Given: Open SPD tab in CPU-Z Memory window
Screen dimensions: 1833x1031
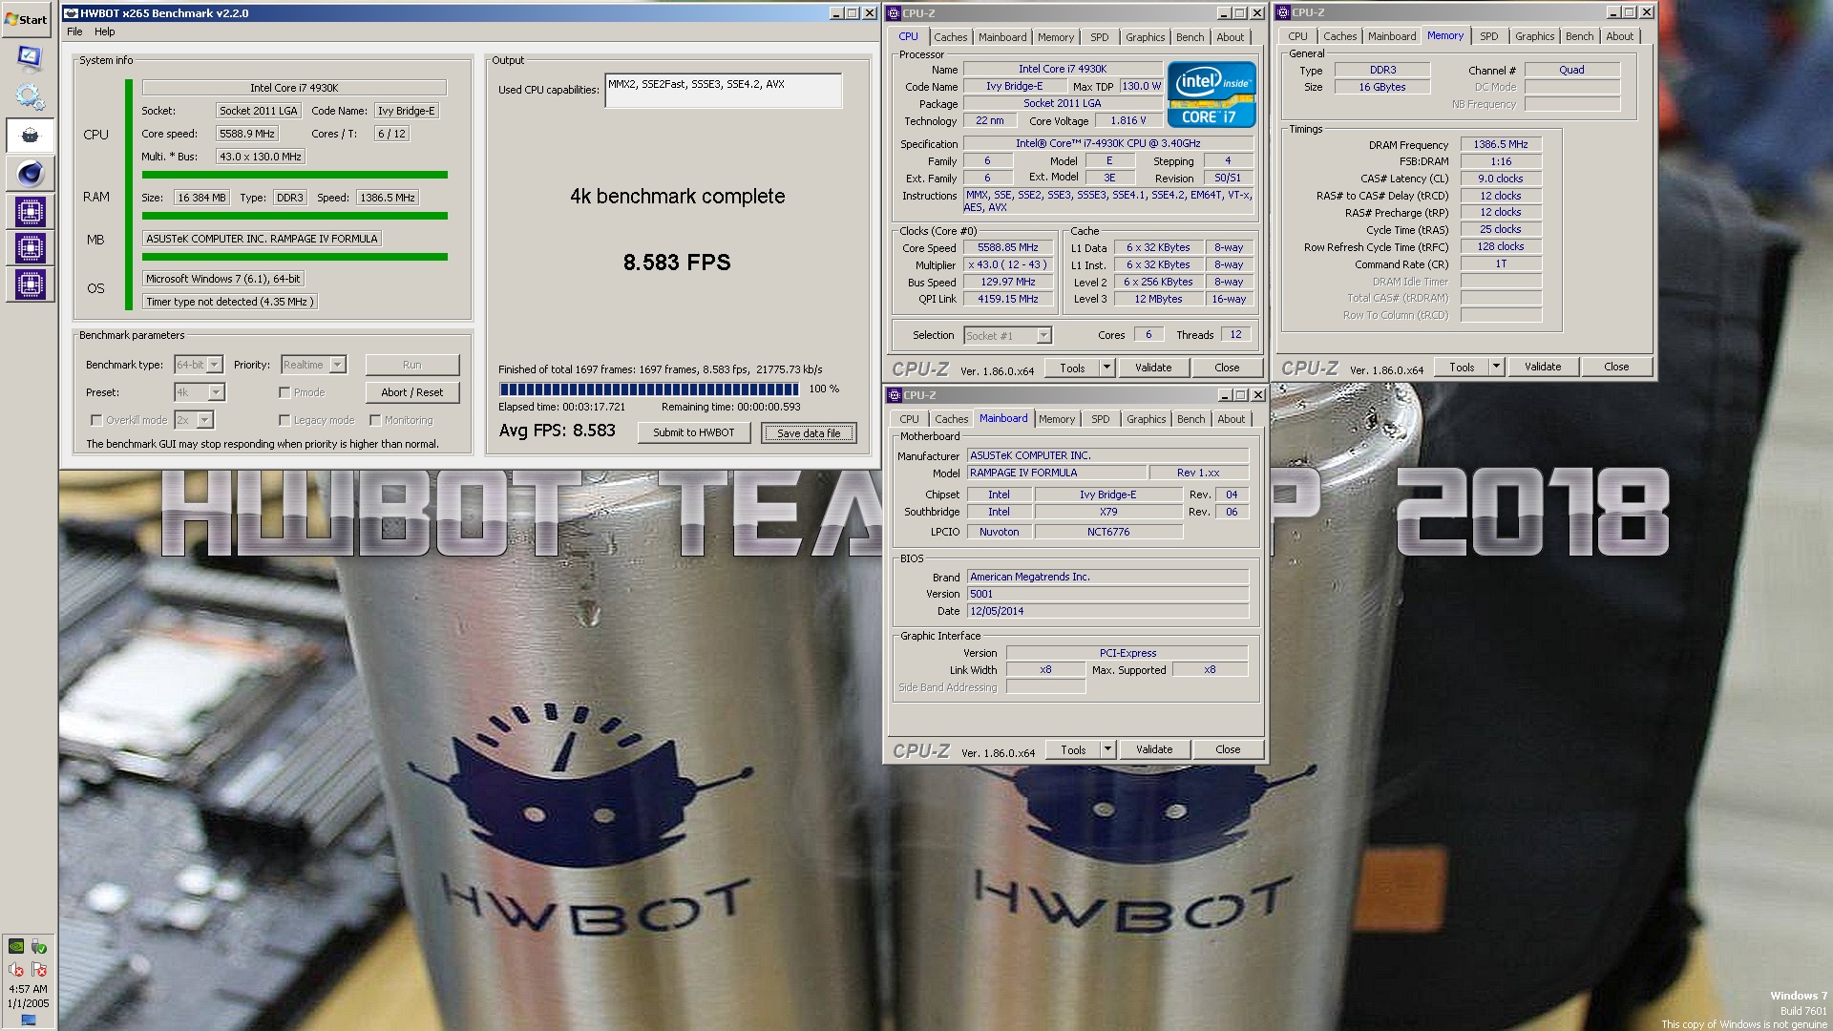Looking at the screenshot, I should pyautogui.click(x=1488, y=36).
